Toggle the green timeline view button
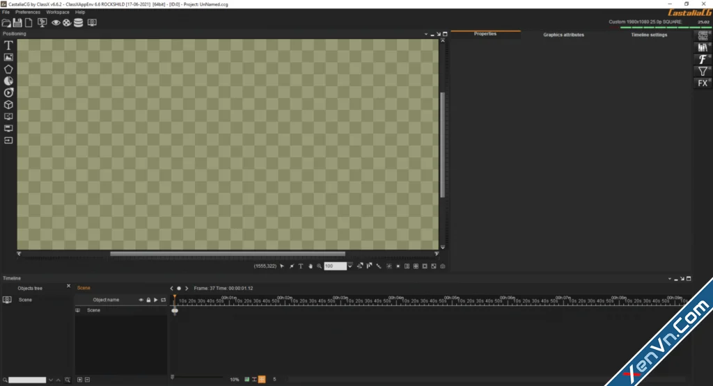This screenshot has height=386, width=713. pos(247,379)
